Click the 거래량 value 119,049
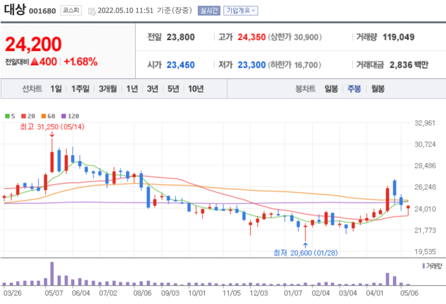 coord(398,37)
